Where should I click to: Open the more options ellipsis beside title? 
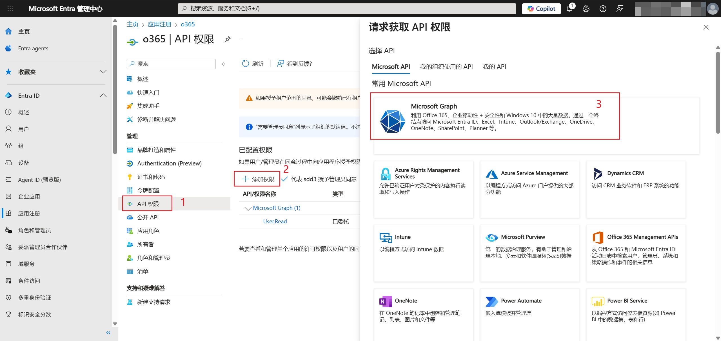(241, 39)
